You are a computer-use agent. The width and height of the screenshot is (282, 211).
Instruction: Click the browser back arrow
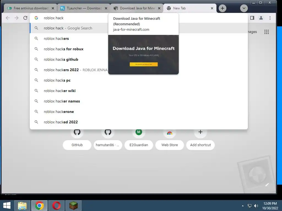8,18
